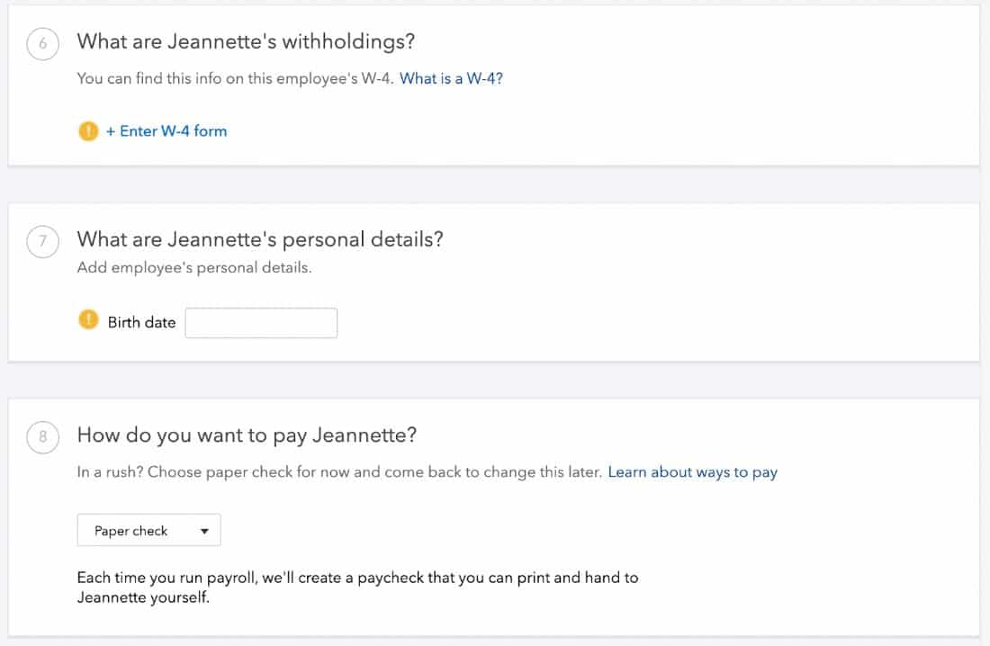
Task: Click the step 7 circle icon
Action: click(43, 241)
